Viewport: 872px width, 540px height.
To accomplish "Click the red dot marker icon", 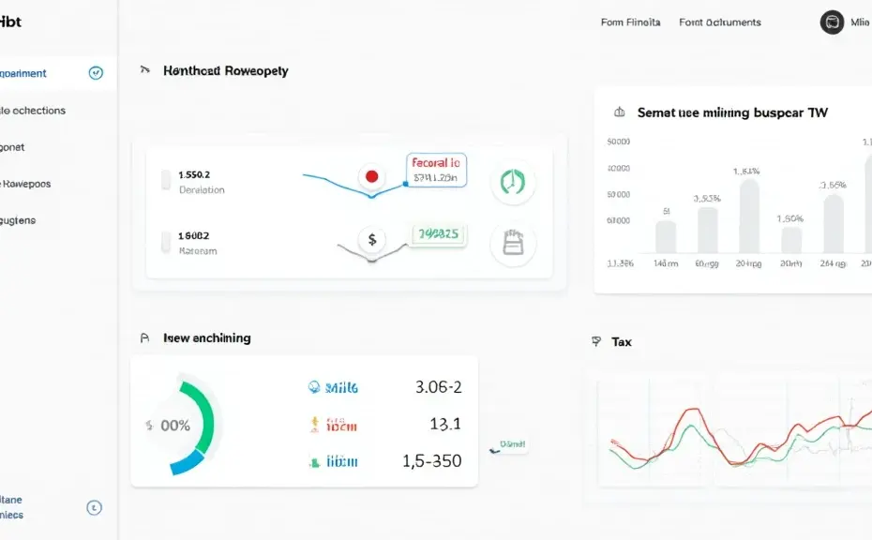I will click(372, 176).
